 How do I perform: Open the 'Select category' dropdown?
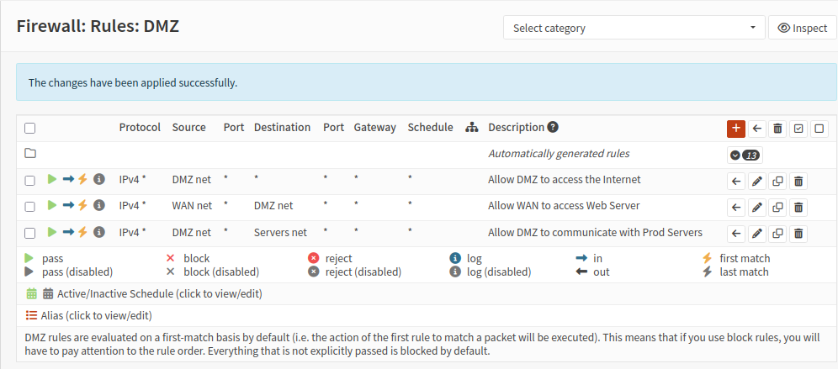[x=634, y=28]
